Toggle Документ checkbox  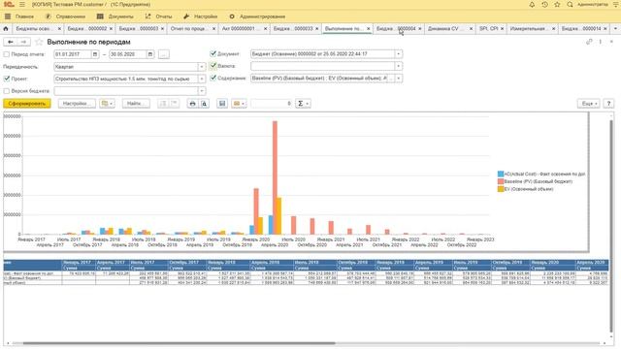[213, 53]
